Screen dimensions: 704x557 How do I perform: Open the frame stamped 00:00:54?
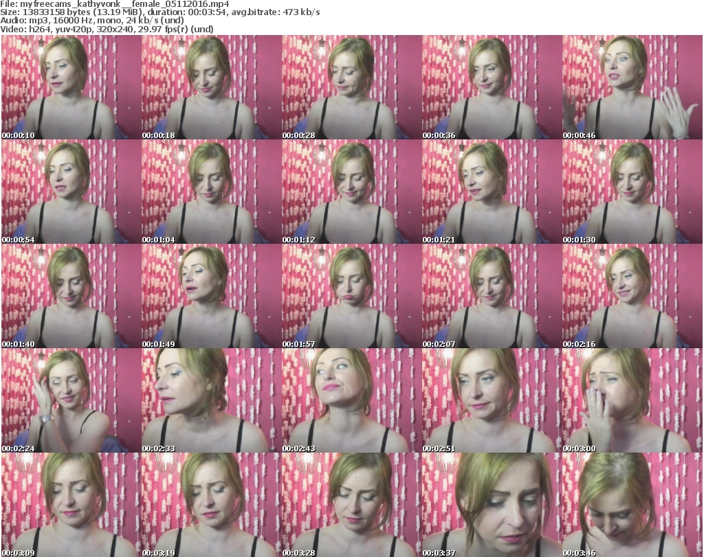[x=71, y=192]
